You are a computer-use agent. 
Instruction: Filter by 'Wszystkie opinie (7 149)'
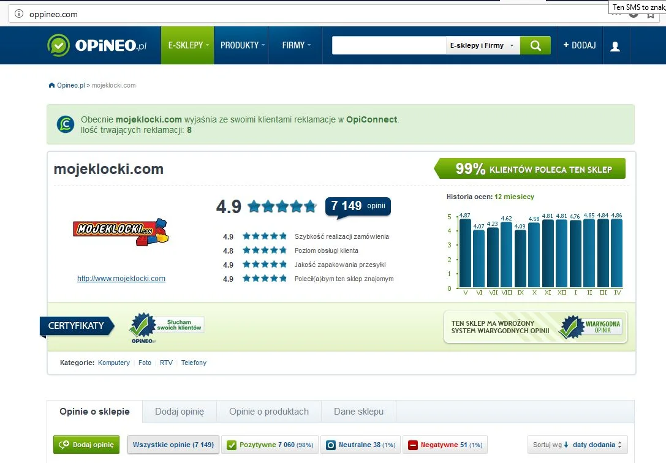(x=173, y=445)
